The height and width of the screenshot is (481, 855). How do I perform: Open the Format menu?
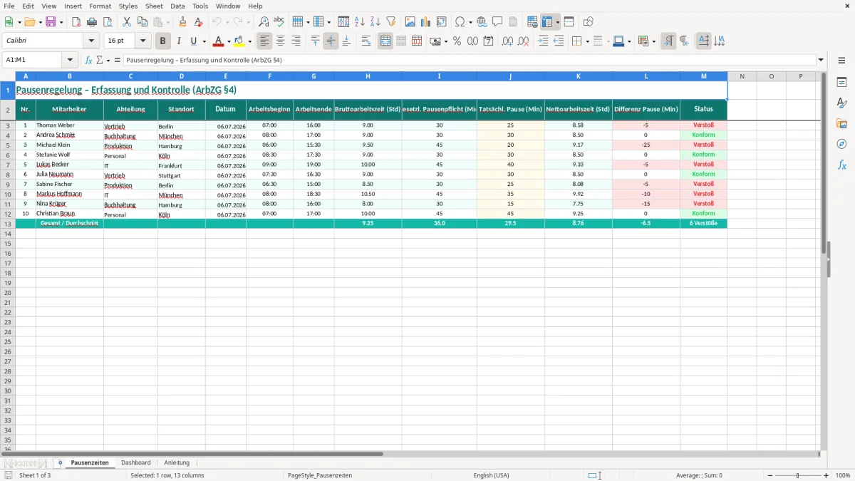coord(100,6)
